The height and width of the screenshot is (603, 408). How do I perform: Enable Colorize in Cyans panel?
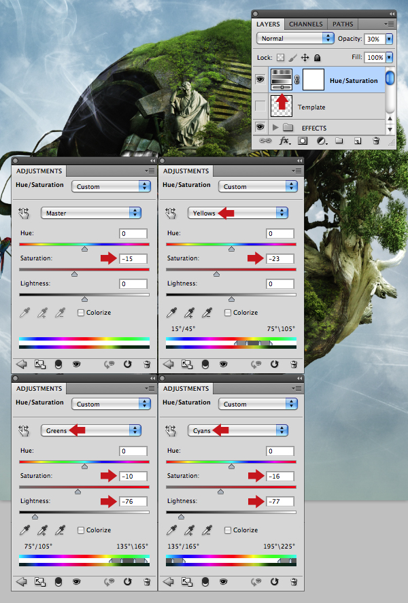(x=228, y=530)
